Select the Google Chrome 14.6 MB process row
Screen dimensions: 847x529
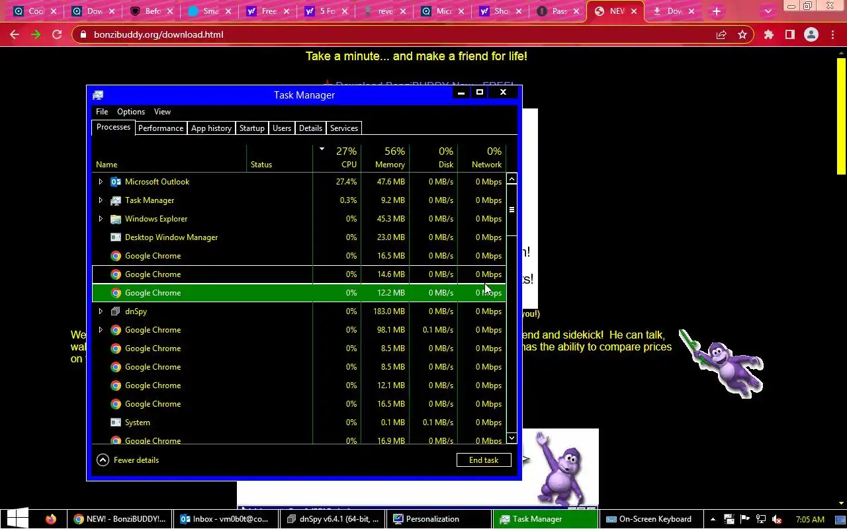[299, 274]
